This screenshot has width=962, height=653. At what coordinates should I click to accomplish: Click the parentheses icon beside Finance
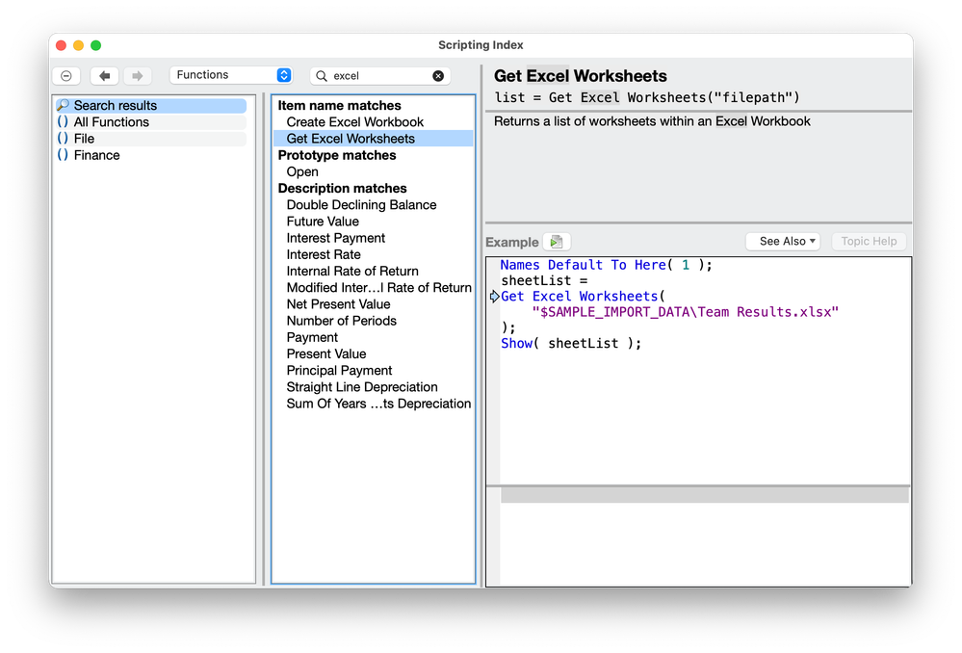(63, 155)
